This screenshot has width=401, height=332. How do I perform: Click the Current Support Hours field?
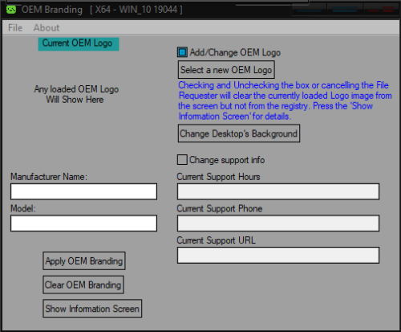click(x=278, y=191)
